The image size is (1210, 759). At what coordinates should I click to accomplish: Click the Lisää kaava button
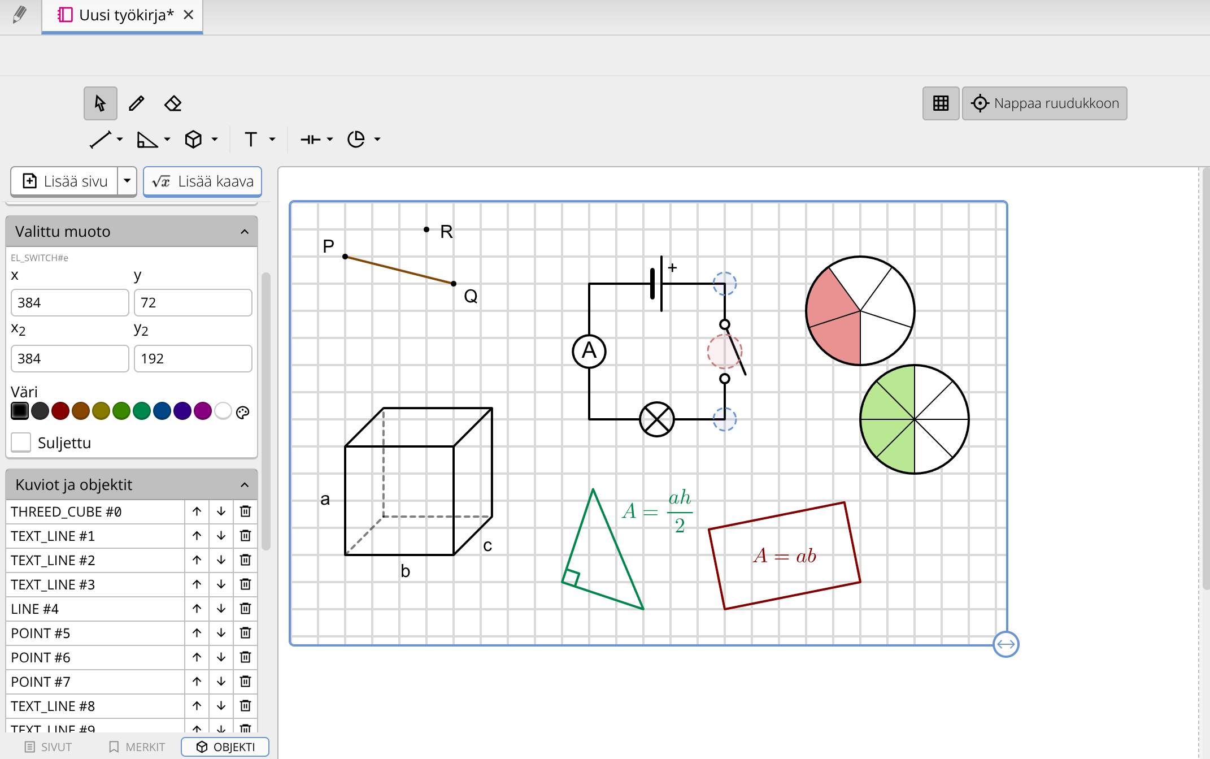point(202,181)
